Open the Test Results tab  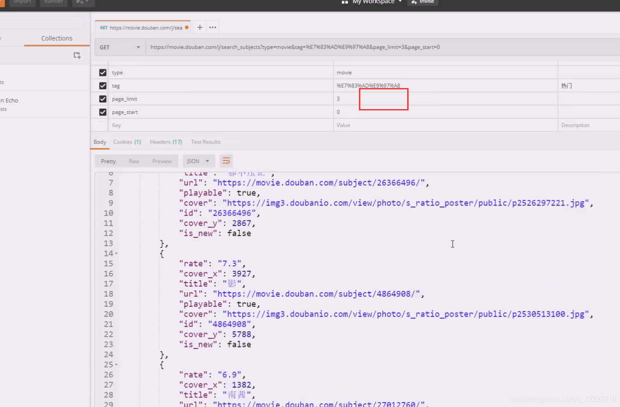[x=205, y=142]
